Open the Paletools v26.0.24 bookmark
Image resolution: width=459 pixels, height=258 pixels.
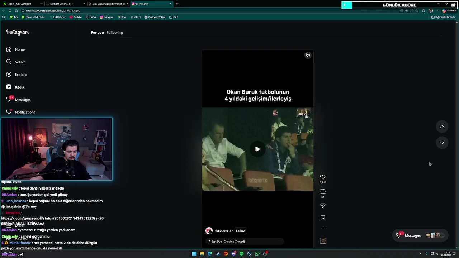click(x=155, y=17)
